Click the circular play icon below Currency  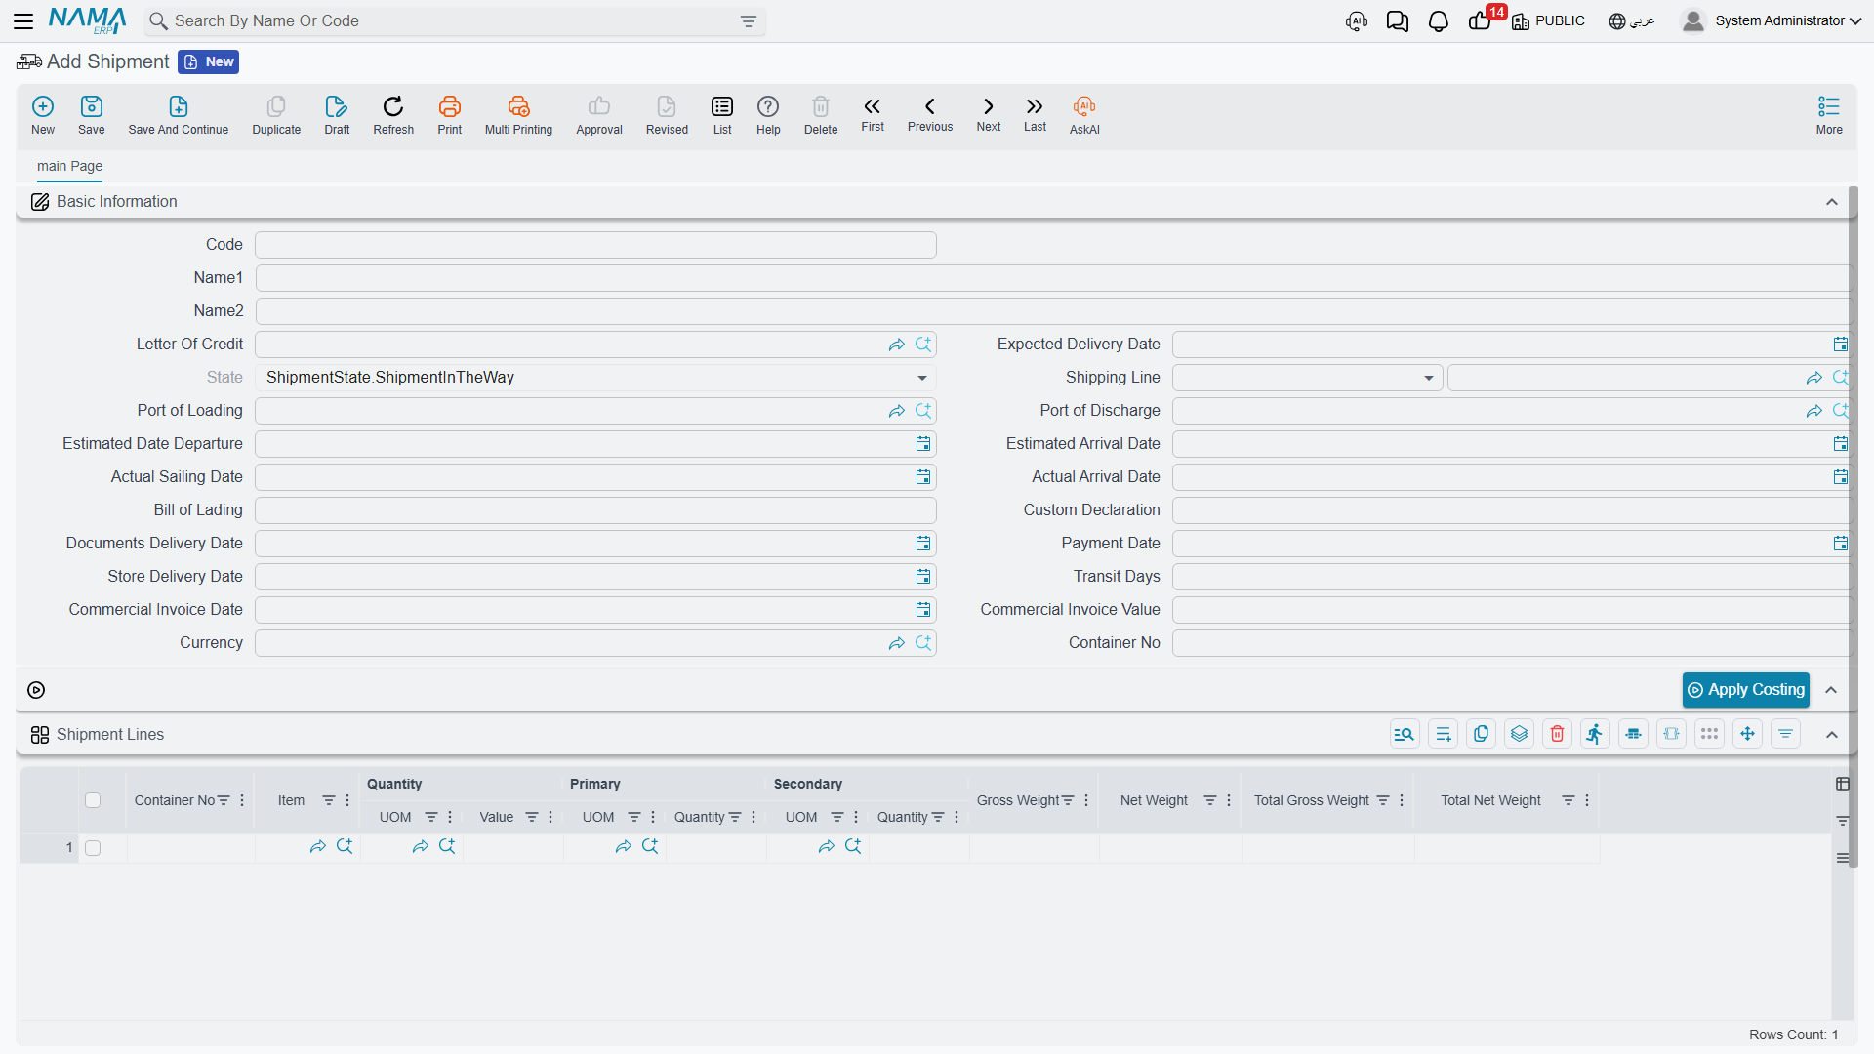36,690
